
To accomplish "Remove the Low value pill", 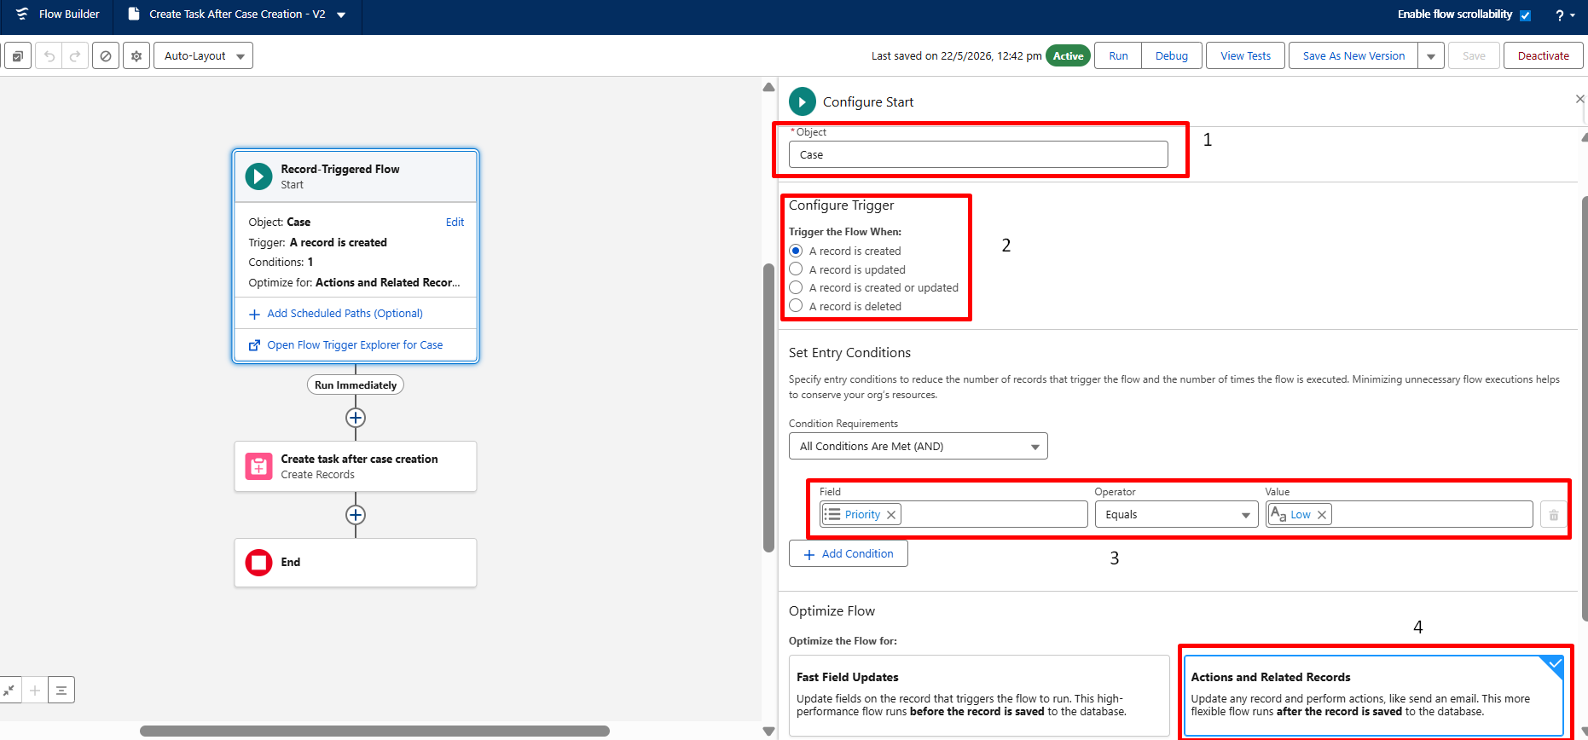I will (1322, 515).
